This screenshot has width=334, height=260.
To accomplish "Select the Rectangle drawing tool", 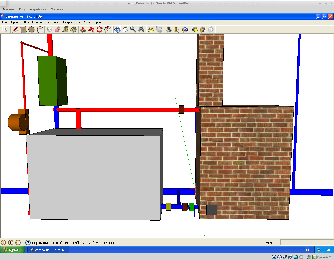I will [x=23, y=29].
